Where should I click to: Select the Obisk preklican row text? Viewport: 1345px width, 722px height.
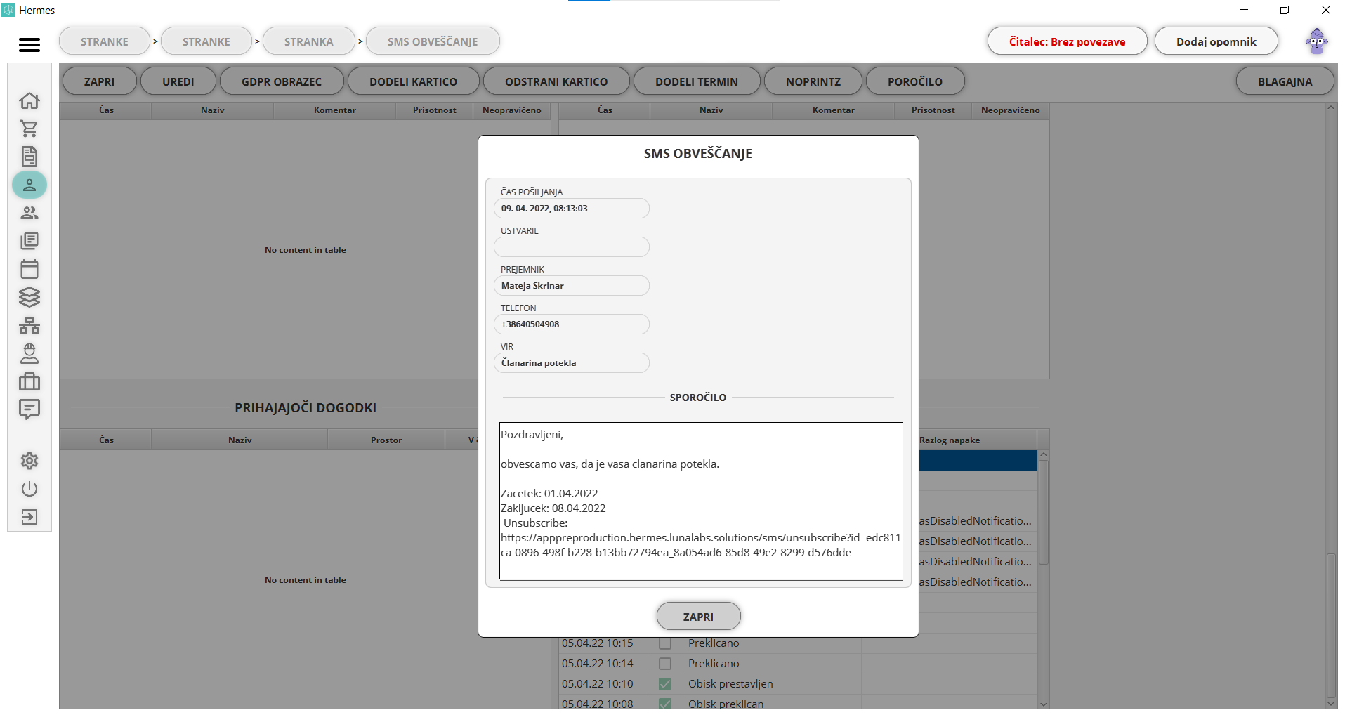click(x=726, y=704)
